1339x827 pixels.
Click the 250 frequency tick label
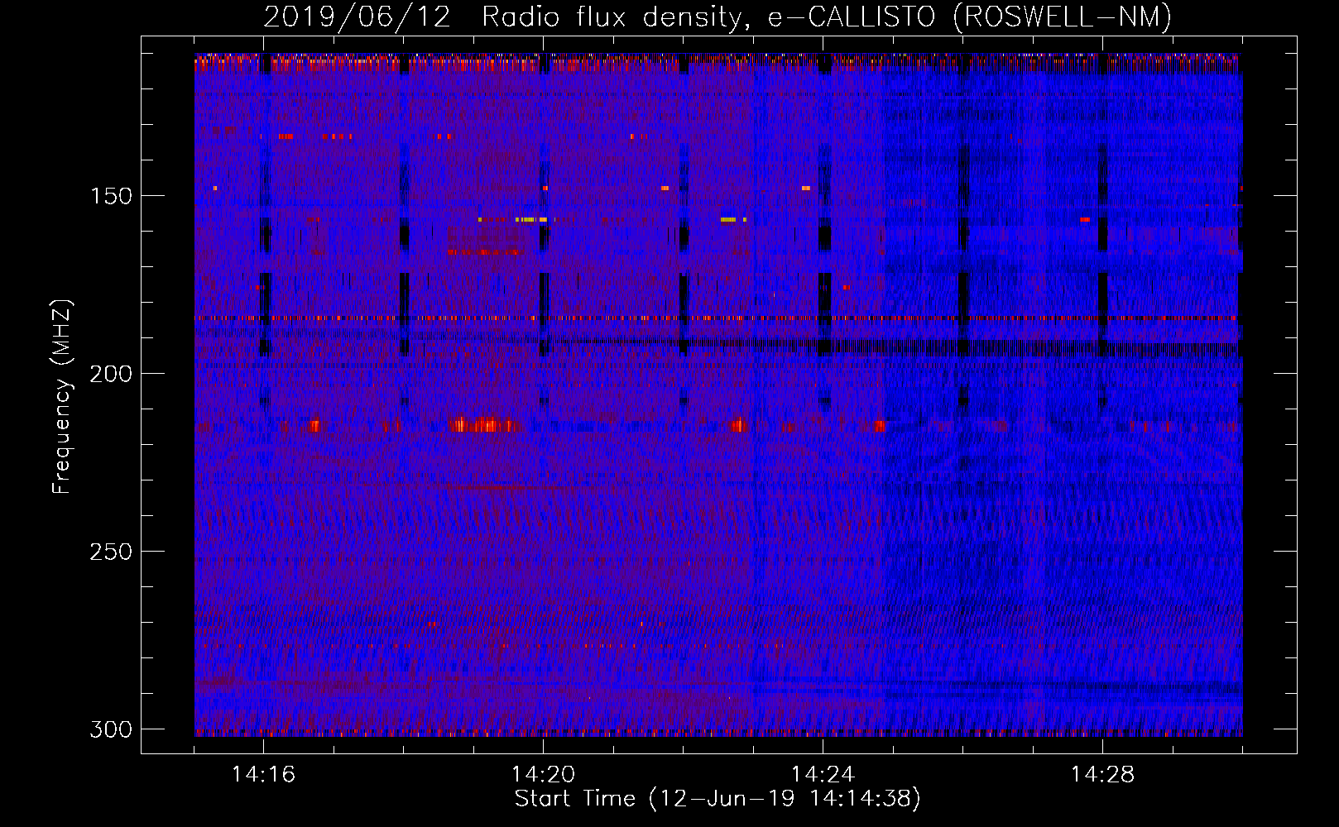[x=111, y=552]
